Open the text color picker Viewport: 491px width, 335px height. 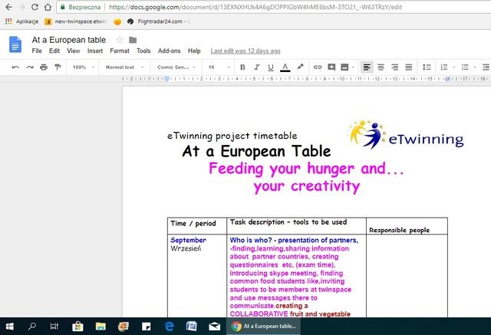tap(285, 67)
